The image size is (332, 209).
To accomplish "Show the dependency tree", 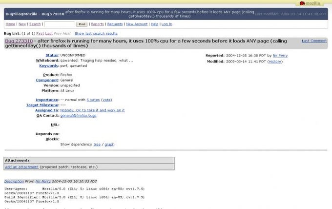I will [97, 145].
